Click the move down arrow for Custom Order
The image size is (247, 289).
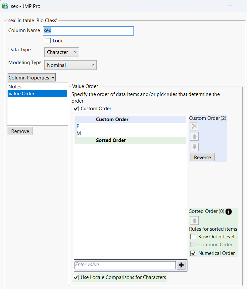(x=194, y=147)
